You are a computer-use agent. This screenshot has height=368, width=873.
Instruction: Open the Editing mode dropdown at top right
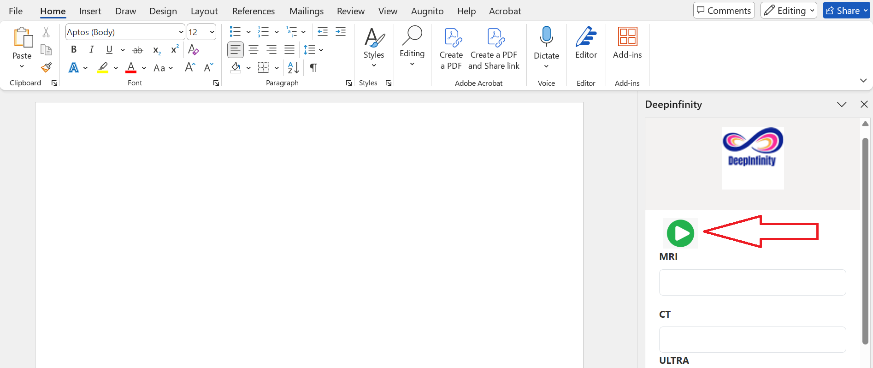point(788,11)
